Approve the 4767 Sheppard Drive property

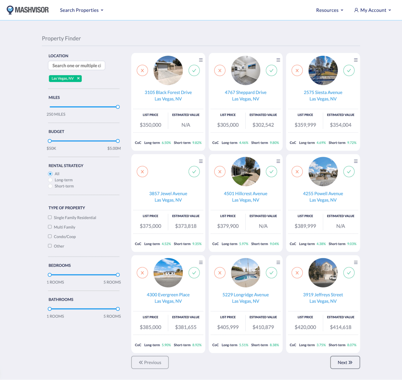tap(271, 70)
